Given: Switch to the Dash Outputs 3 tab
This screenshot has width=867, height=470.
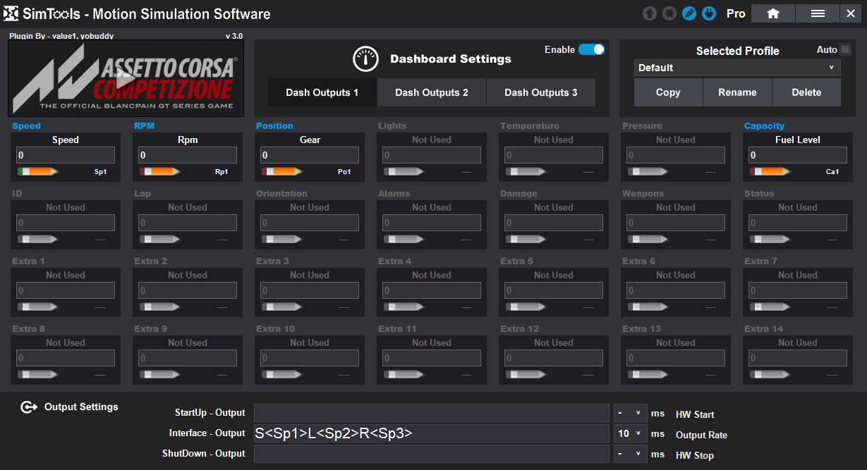Looking at the screenshot, I should pos(540,92).
